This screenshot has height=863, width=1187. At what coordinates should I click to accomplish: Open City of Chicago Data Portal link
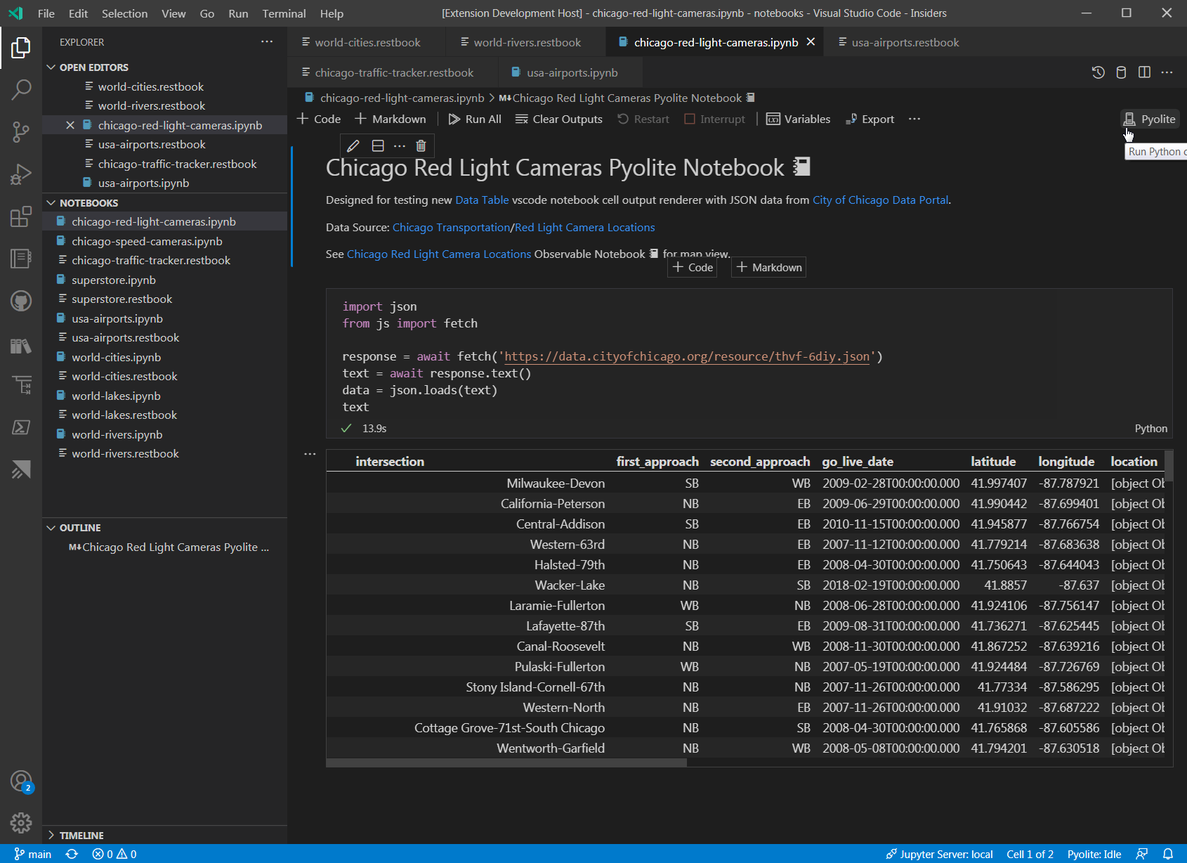click(x=881, y=200)
